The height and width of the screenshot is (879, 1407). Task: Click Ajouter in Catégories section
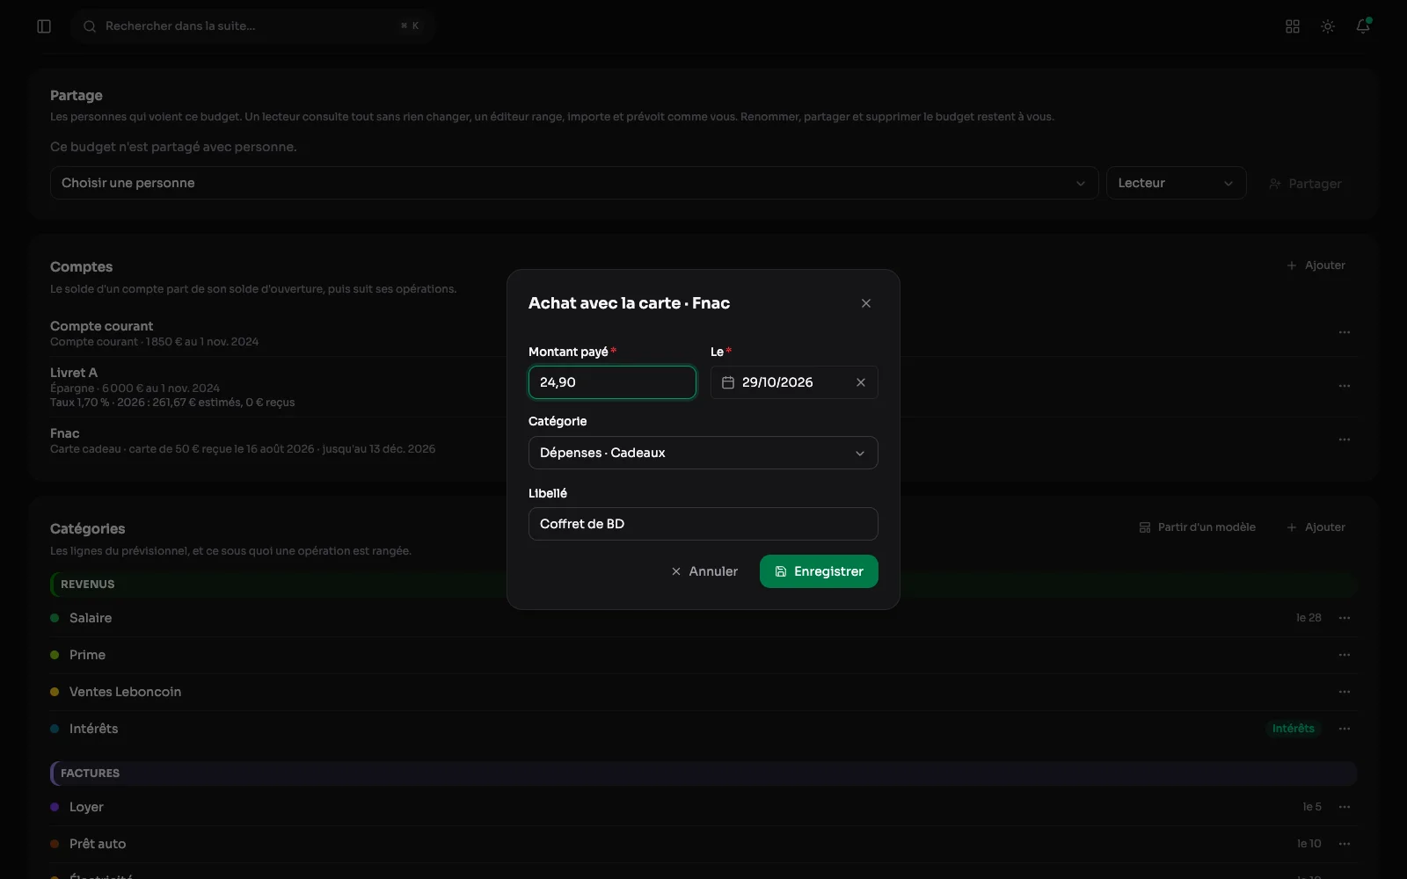pos(1316,527)
